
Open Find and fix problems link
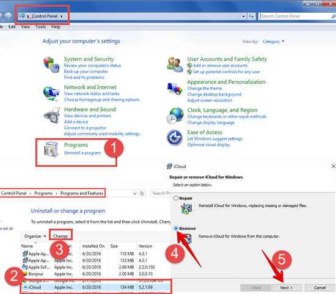[x=84, y=78]
